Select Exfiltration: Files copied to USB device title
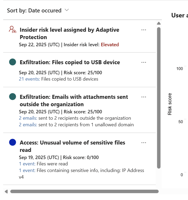 pos(70,62)
